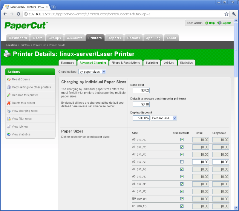Viewport: 239px width, 211px height.
Task: Click the printer icon beside the page title
Action: click(7, 54)
